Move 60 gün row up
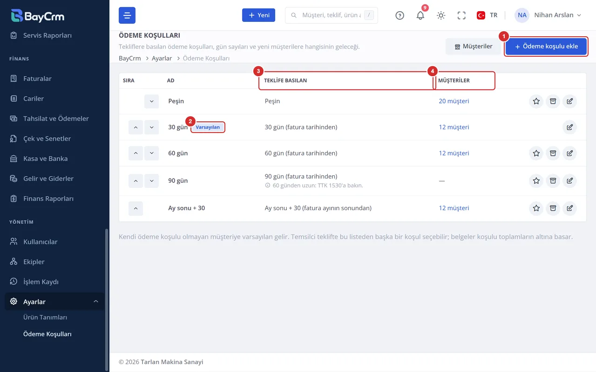Image resolution: width=596 pixels, height=372 pixels. click(x=135, y=153)
